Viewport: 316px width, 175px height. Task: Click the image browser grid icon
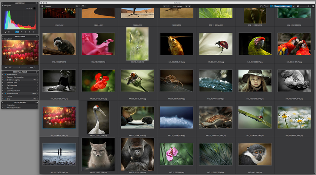point(42,6)
